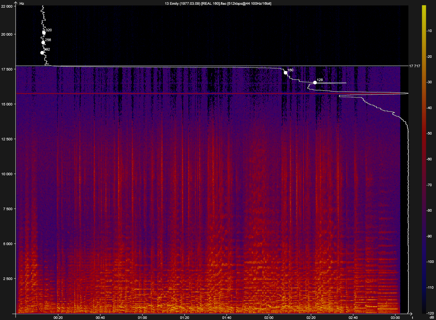Viewport: 436px width, 320px height.
Task: Click the '-10' dB scale label
Action: [x=429, y=31]
